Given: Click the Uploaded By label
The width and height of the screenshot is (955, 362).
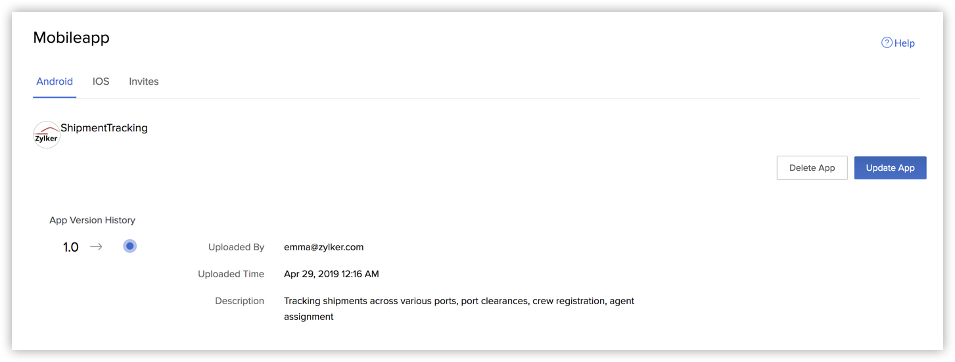Looking at the screenshot, I should click(x=236, y=247).
